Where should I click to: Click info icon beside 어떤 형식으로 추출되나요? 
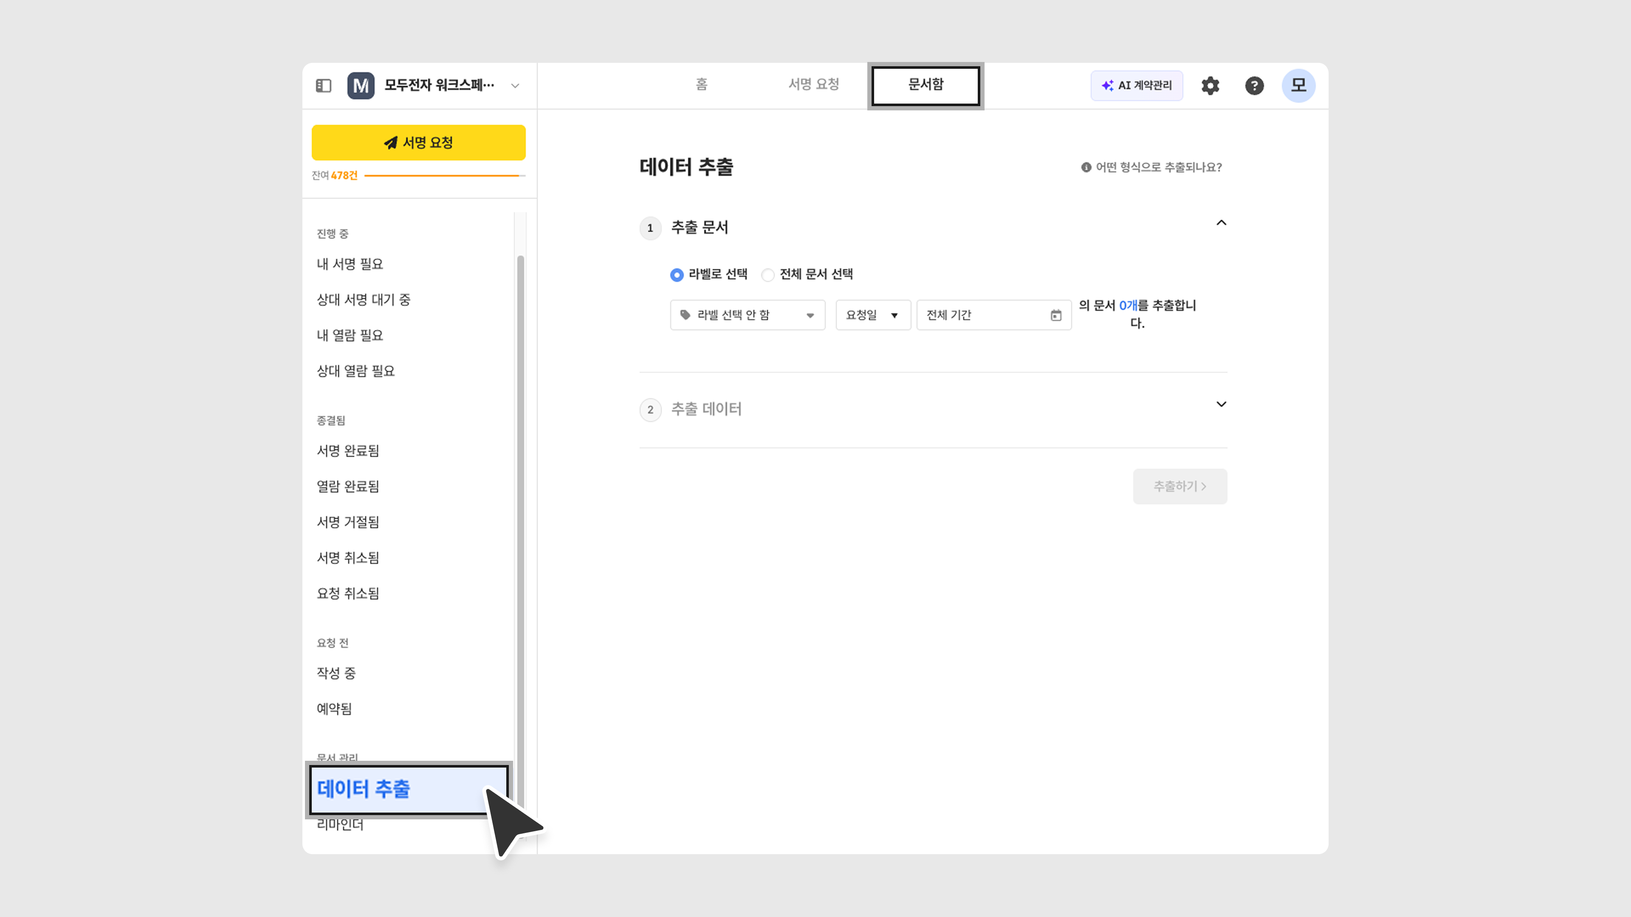coord(1086,167)
